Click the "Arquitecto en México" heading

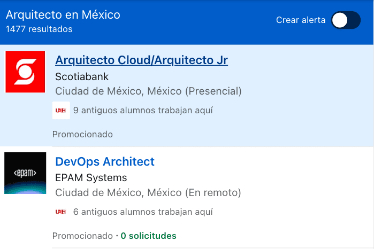(63, 15)
